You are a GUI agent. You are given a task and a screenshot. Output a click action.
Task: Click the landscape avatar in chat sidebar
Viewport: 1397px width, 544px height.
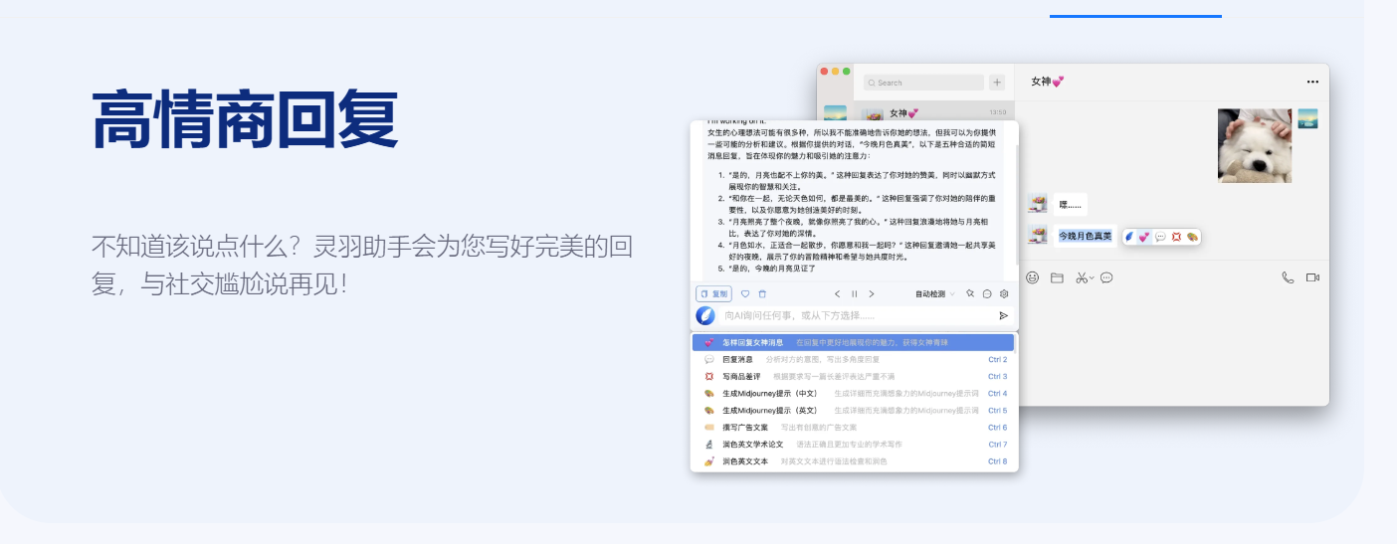point(835,112)
